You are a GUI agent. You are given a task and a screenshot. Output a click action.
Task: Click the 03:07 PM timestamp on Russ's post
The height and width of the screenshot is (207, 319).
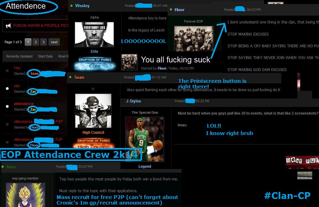86,167
